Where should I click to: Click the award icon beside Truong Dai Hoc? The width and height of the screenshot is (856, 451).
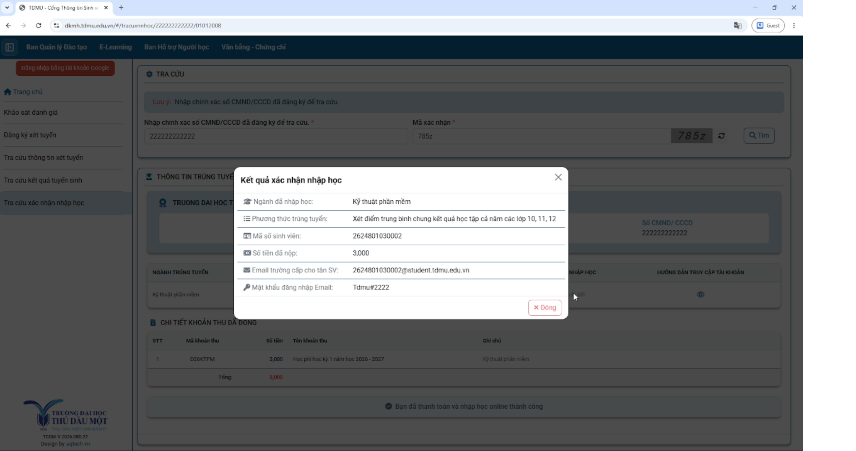[x=163, y=203]
